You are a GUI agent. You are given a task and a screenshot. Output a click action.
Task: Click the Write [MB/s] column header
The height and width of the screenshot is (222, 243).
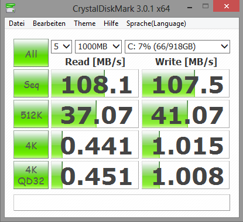186,62
